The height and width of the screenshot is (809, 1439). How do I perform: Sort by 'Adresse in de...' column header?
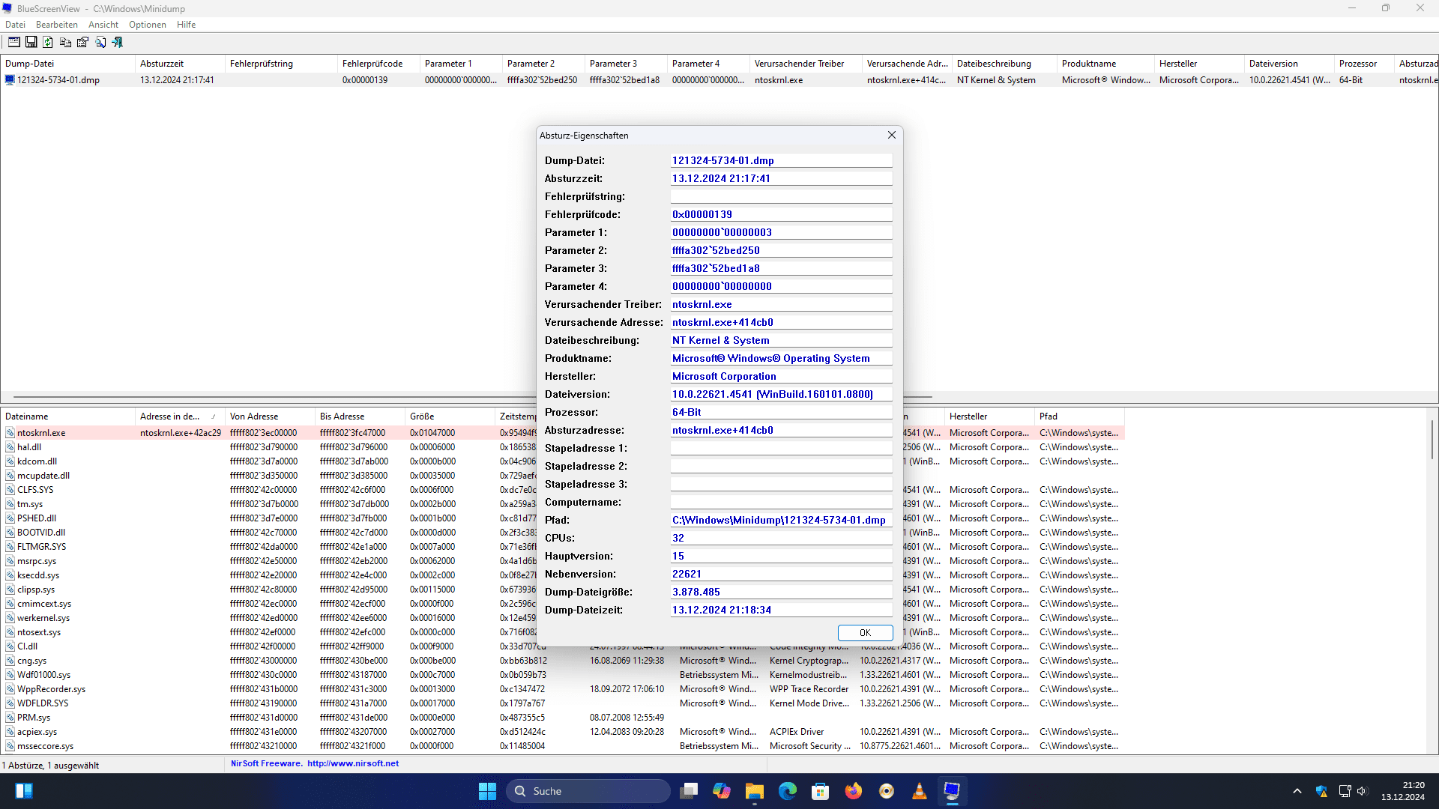point(170,416)
